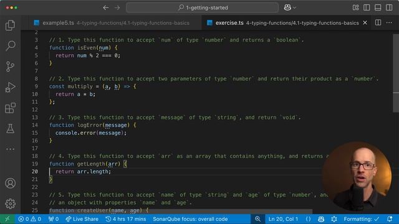399x224 pixels.
Task: Open the Extensions view
Action: pyautogui.click(x=10, y=108)
